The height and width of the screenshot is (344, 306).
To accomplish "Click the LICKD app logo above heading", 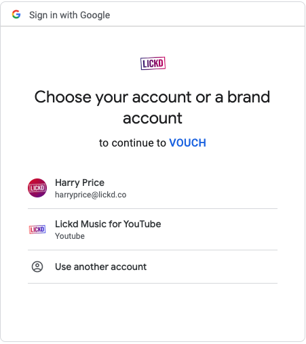I will click(x=153, y=63).
